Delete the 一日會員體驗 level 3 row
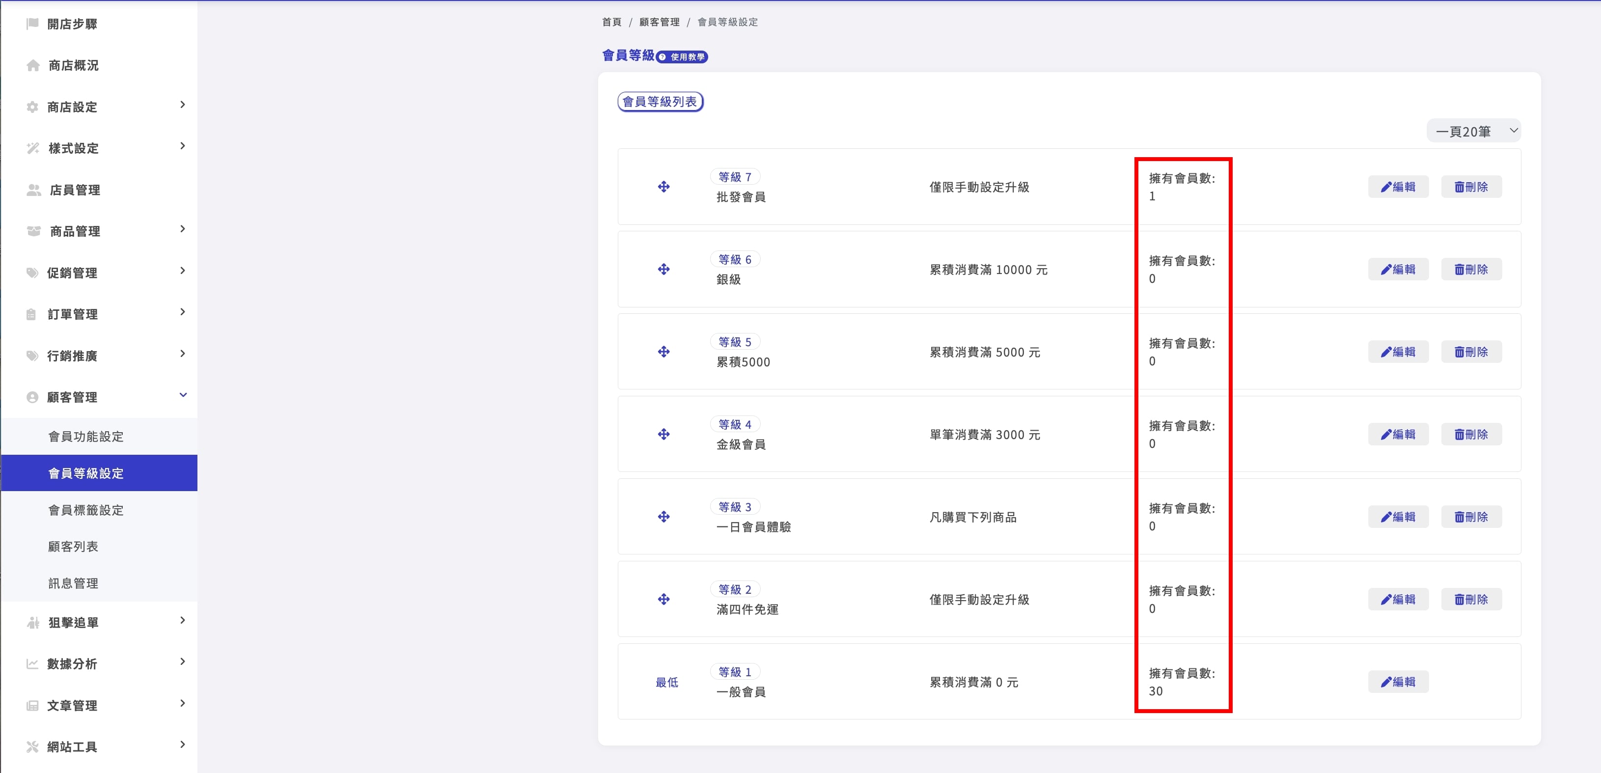1601x773 pixels. tap(1471, 516)
